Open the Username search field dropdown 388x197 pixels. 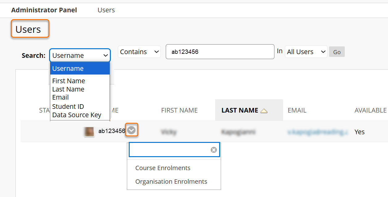click(80, 55)
